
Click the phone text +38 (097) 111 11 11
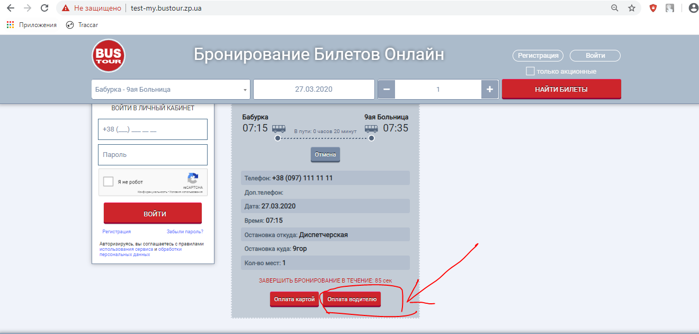point(302,178)
